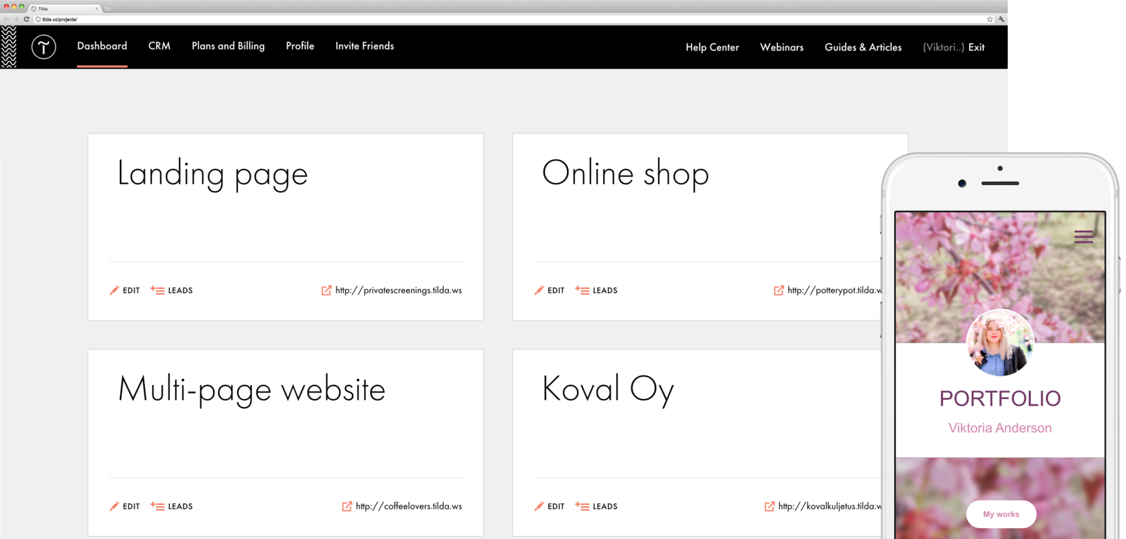
Task: Click the Leads icon for Multi-page website
Action: [158, 506]
